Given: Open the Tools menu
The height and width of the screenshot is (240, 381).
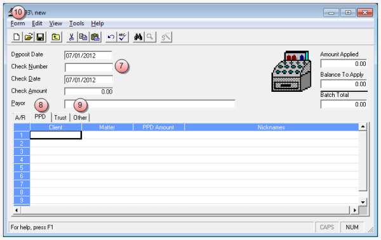Looking at the screenshot, I should point(77,23).
